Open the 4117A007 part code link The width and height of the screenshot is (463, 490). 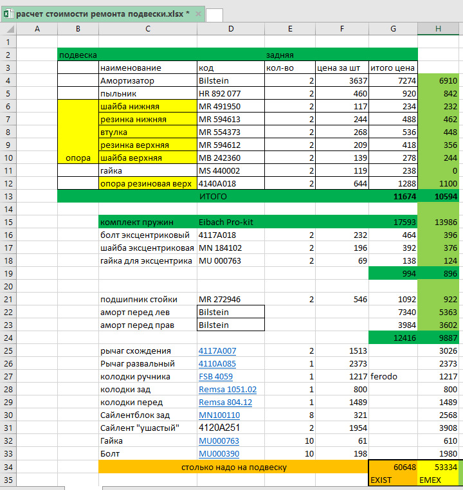coord(217,351)
